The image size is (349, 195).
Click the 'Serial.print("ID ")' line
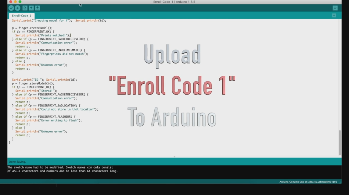coord(44,80)
